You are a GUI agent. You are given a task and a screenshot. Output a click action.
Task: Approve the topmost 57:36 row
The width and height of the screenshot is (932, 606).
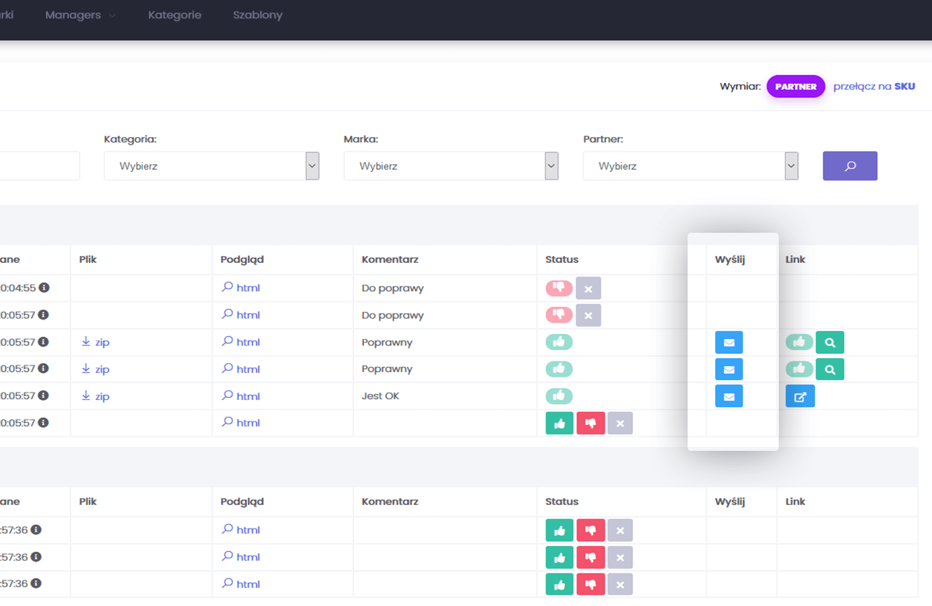tap(560, 530)
